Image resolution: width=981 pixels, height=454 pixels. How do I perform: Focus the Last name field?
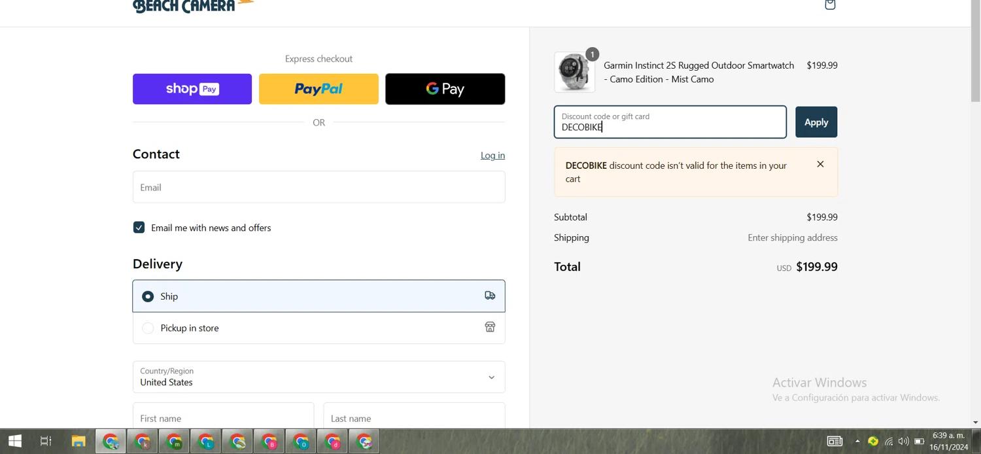point(414,416)
